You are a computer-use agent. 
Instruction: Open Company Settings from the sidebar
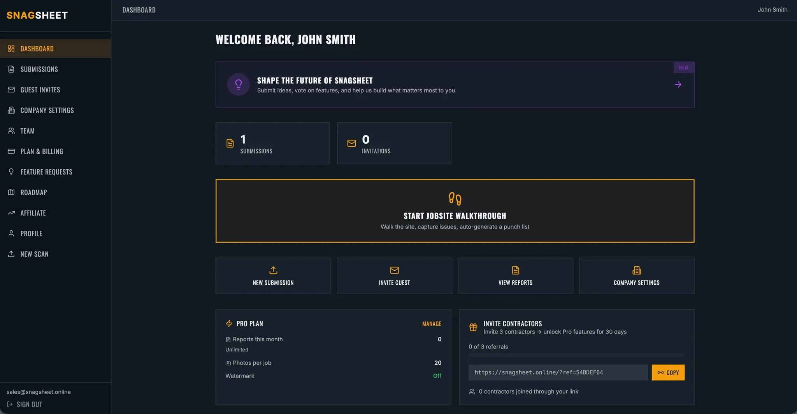point(55,110)
